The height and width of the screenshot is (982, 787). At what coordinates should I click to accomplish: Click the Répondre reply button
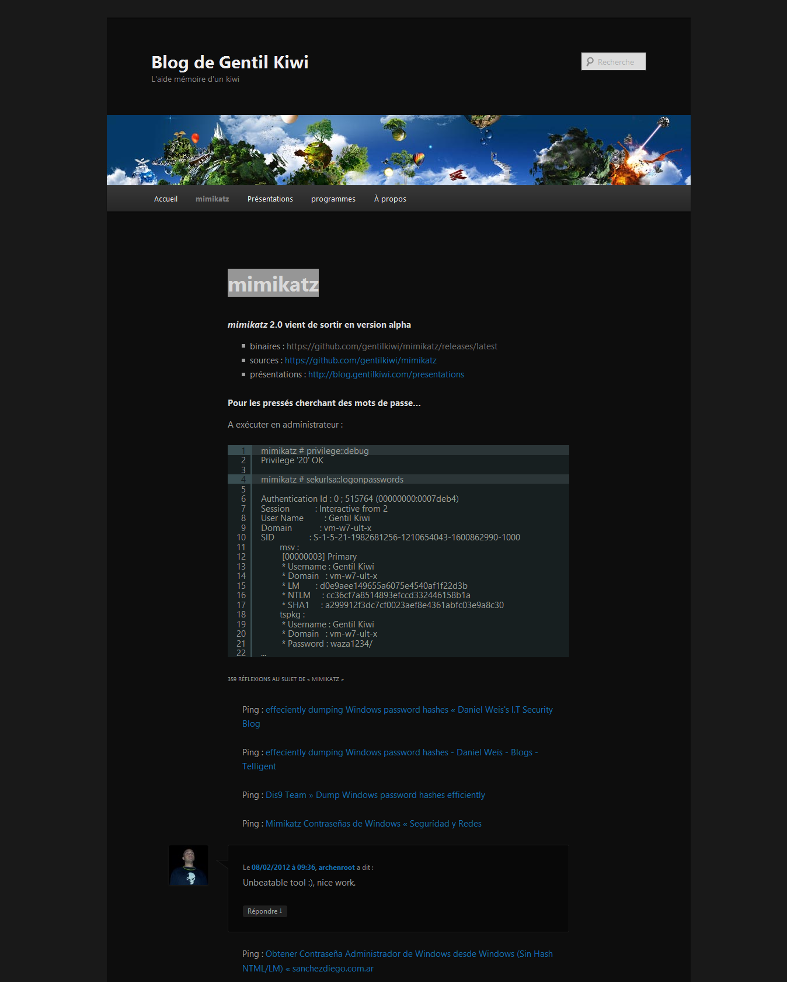click(x=265, y=911)
